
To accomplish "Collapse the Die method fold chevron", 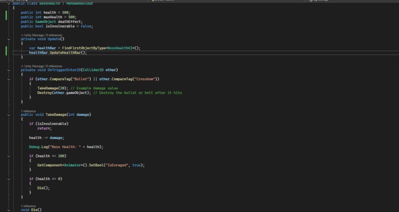I will tap(9, 210).
